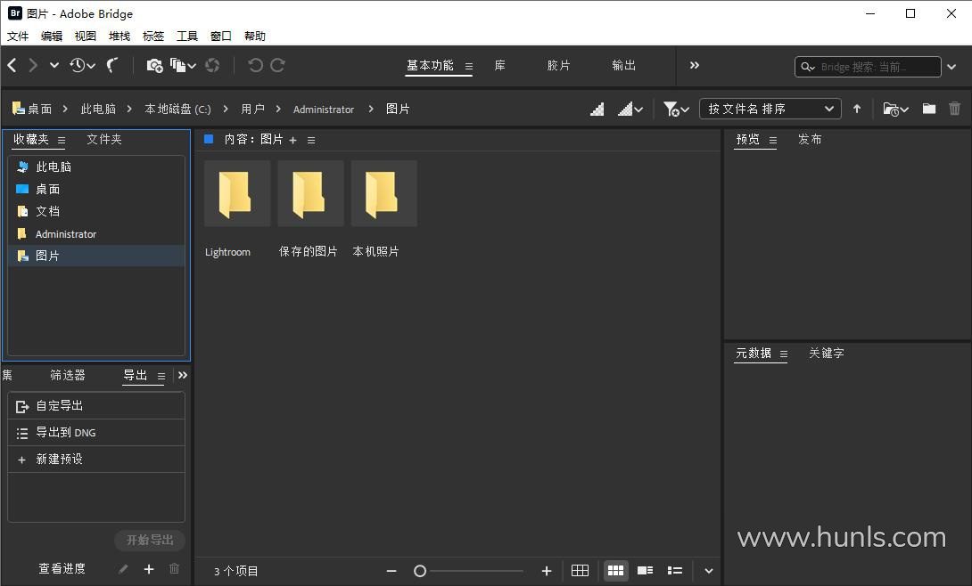The image size is (972, 586).
Task: Click 桌面 in the path bar
Action: pyautogui.click(x=32, y=109)
